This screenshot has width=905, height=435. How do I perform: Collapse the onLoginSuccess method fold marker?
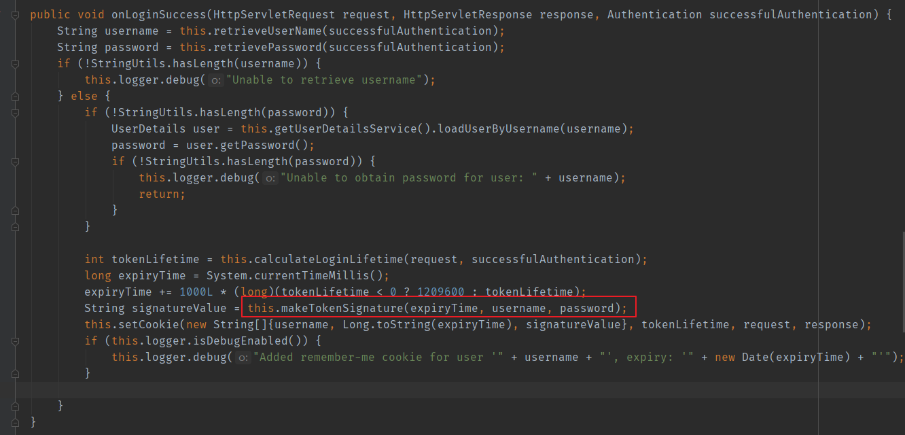pyautogui.click(x=15, y=14)
